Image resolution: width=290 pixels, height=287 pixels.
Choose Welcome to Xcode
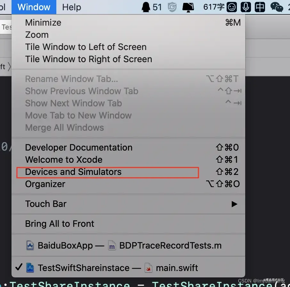(x=128, y=160)
